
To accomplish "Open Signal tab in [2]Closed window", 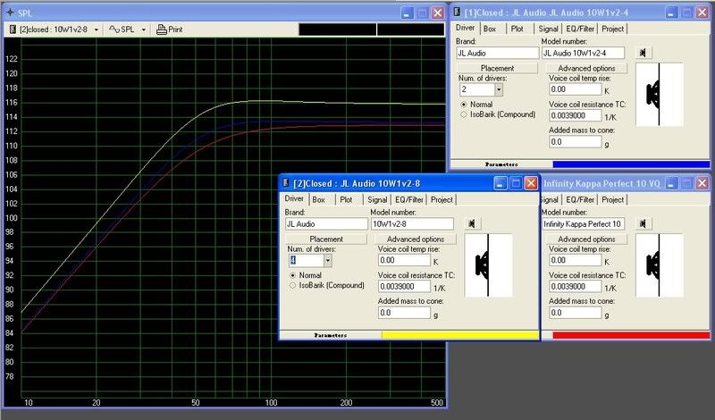I will pos(377,200).
